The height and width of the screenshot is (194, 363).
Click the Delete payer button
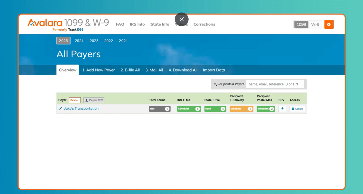tap(75, 100)
